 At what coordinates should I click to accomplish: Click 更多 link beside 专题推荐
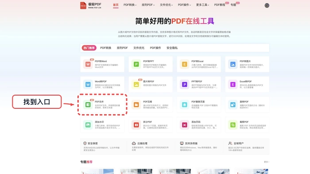267,162
